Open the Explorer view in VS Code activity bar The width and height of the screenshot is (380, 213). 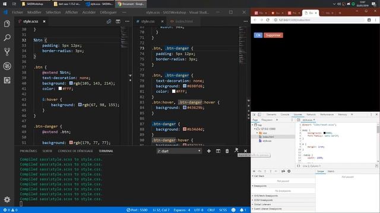pos(7,24)
